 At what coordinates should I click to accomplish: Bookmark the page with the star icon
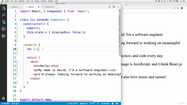pos(178,8)
